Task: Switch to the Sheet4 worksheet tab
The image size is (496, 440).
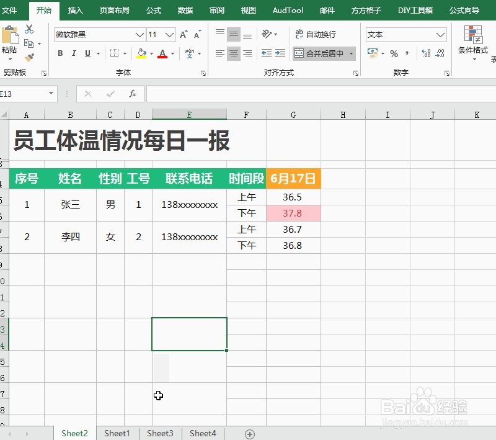Action: [203, 433]
